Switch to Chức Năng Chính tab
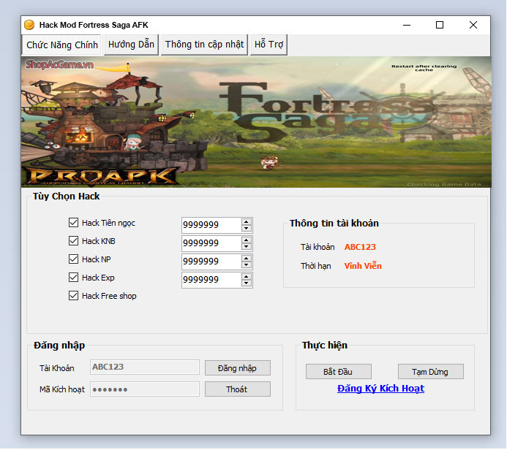Screen dimensions: 507x450 click(61, 45)
